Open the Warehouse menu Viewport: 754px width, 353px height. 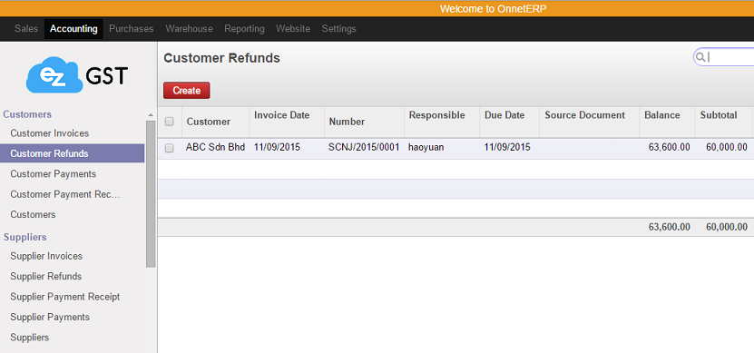point(189,29)
